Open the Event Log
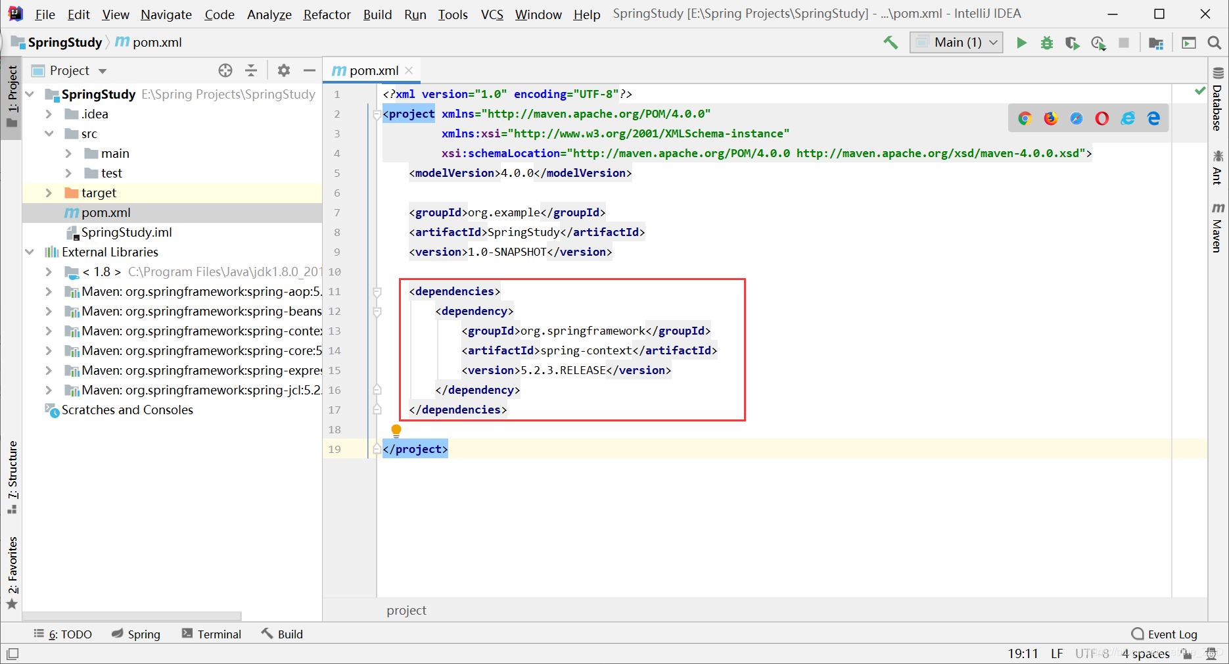The image size is (1229, 664). (1165, 634)
